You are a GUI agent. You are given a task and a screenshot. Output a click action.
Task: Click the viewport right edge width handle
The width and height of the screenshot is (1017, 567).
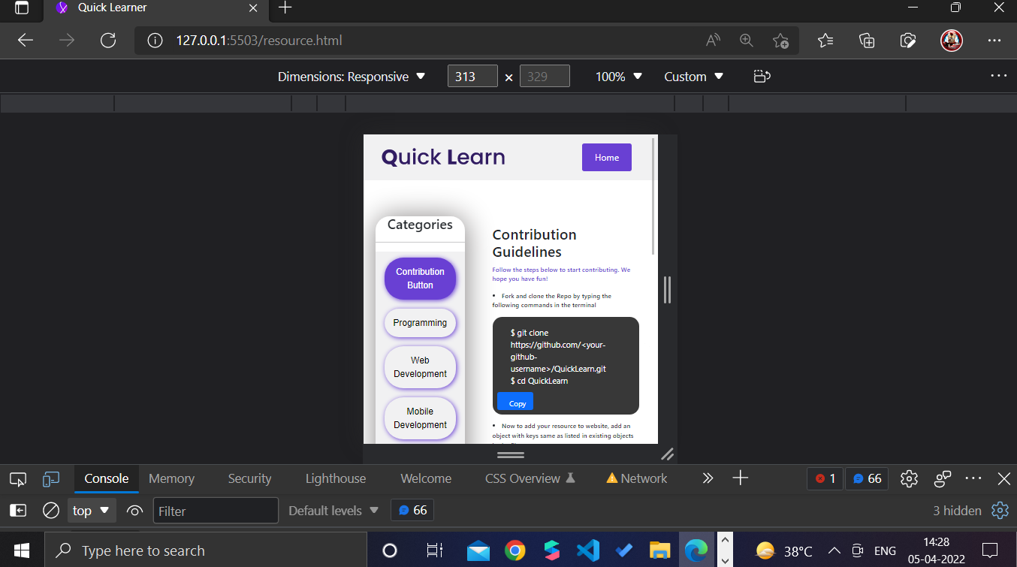(667, 289)
